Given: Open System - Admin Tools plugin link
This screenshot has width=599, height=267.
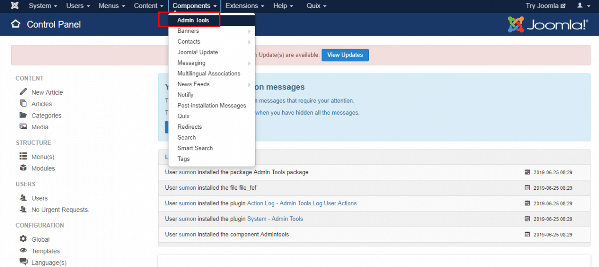Looking at the screenshot, I should [x=275, y=219].
